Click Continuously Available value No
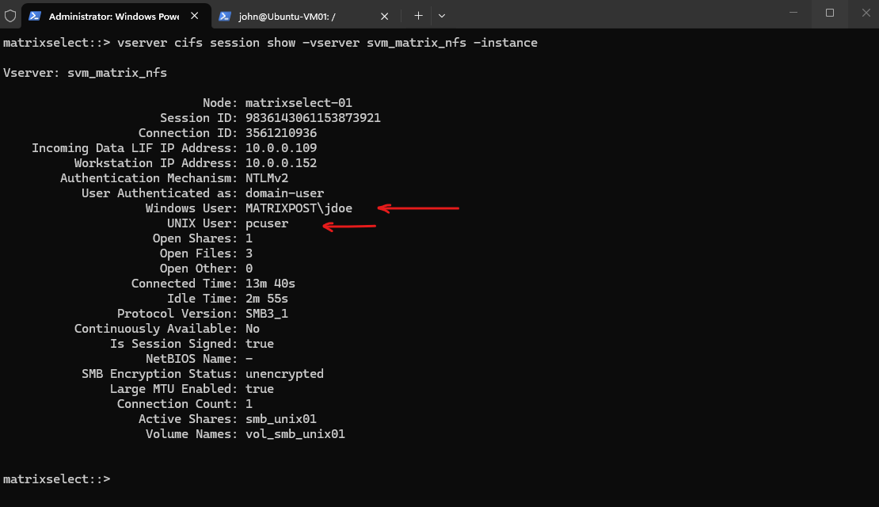This screenshot has height=507, width=879. pos(253,329)
